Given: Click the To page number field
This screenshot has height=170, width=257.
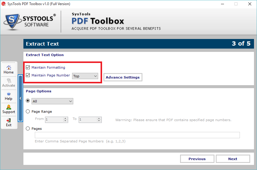Looking at the screenshot, I should 88,120.
